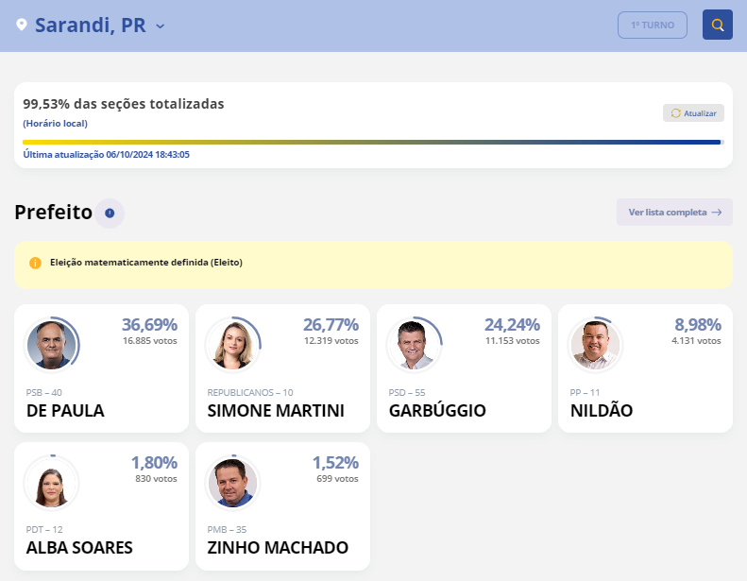The image size is (747, 581).
Task: Click the warning icon in yellow banner
Action: [36, 263]
